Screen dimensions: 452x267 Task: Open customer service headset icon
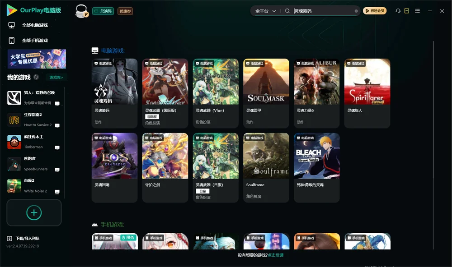click(398, 11)
